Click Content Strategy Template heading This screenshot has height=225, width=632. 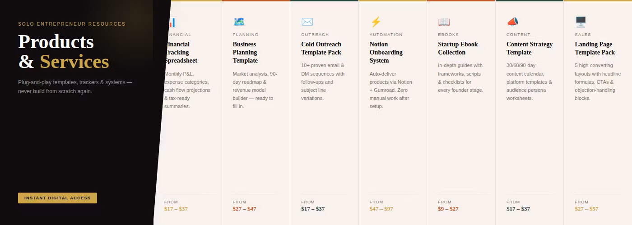tap(530, 48)
